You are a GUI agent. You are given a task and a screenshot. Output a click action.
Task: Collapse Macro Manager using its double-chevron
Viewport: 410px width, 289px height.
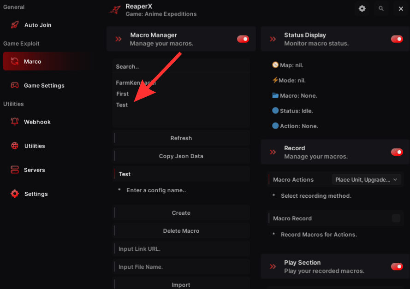(x=119, y=39)
